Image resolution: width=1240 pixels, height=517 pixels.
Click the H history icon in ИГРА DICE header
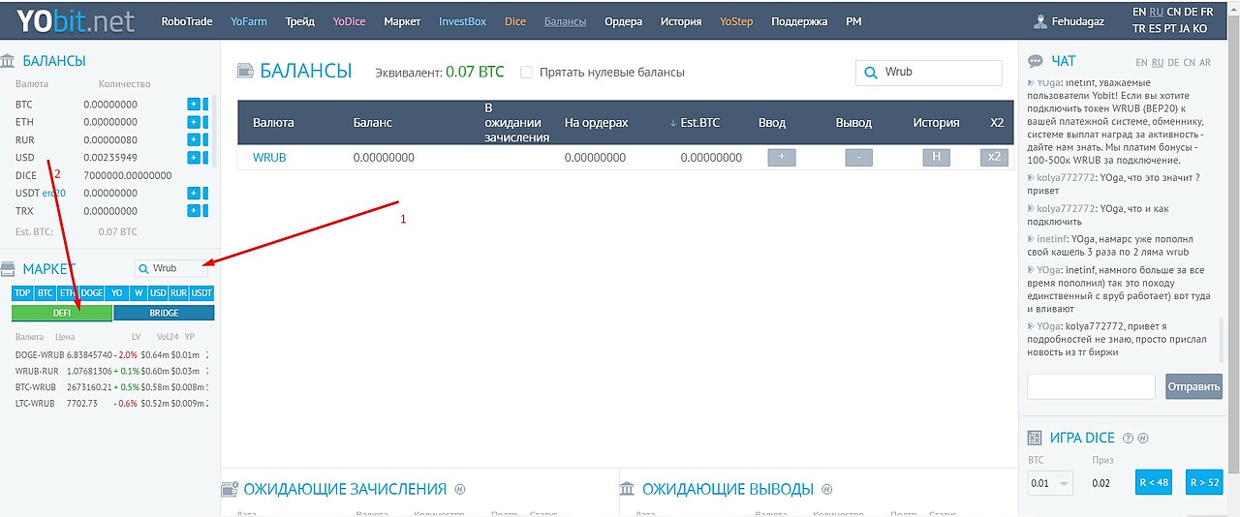coord(1143,439)
